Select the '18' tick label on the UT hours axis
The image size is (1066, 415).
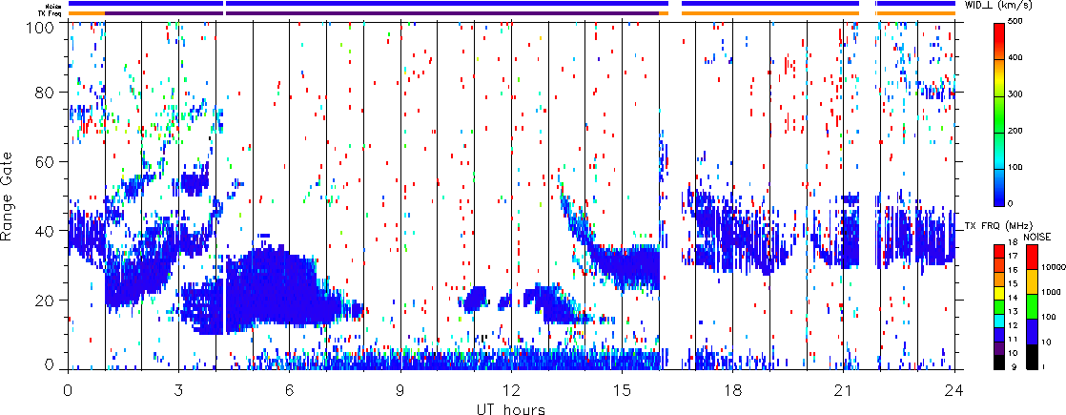[x=733, y=391]
